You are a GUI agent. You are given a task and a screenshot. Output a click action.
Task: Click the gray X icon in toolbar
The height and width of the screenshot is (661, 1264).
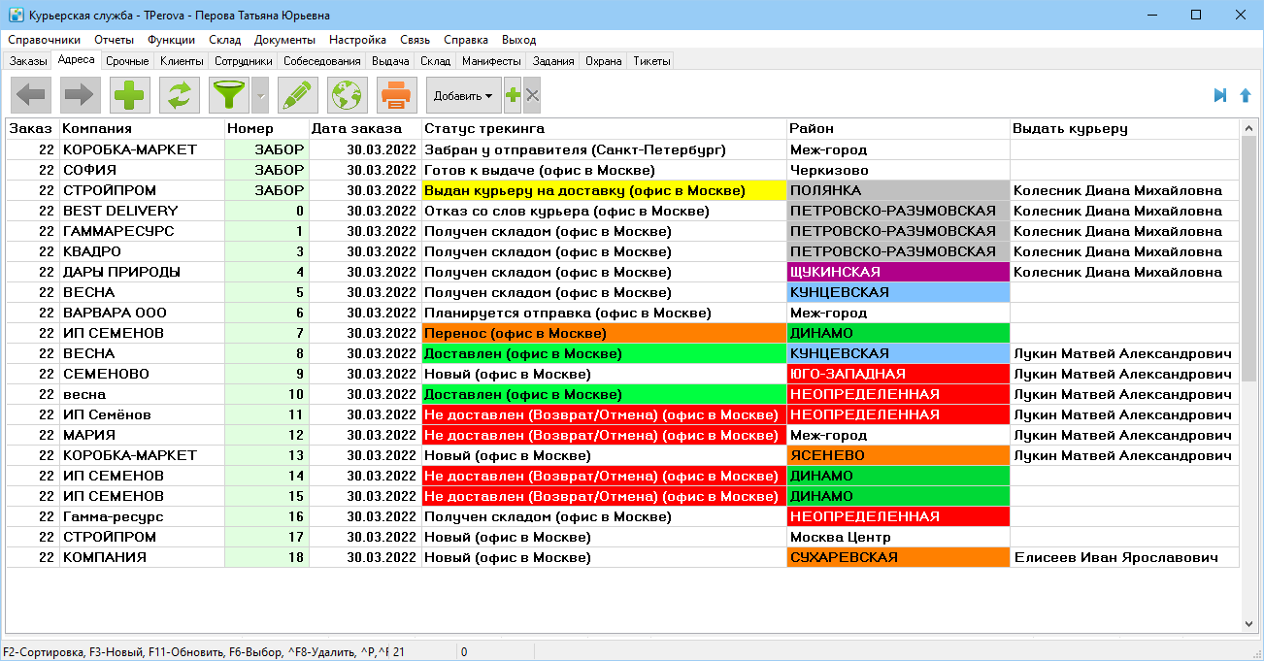(532, 95)
